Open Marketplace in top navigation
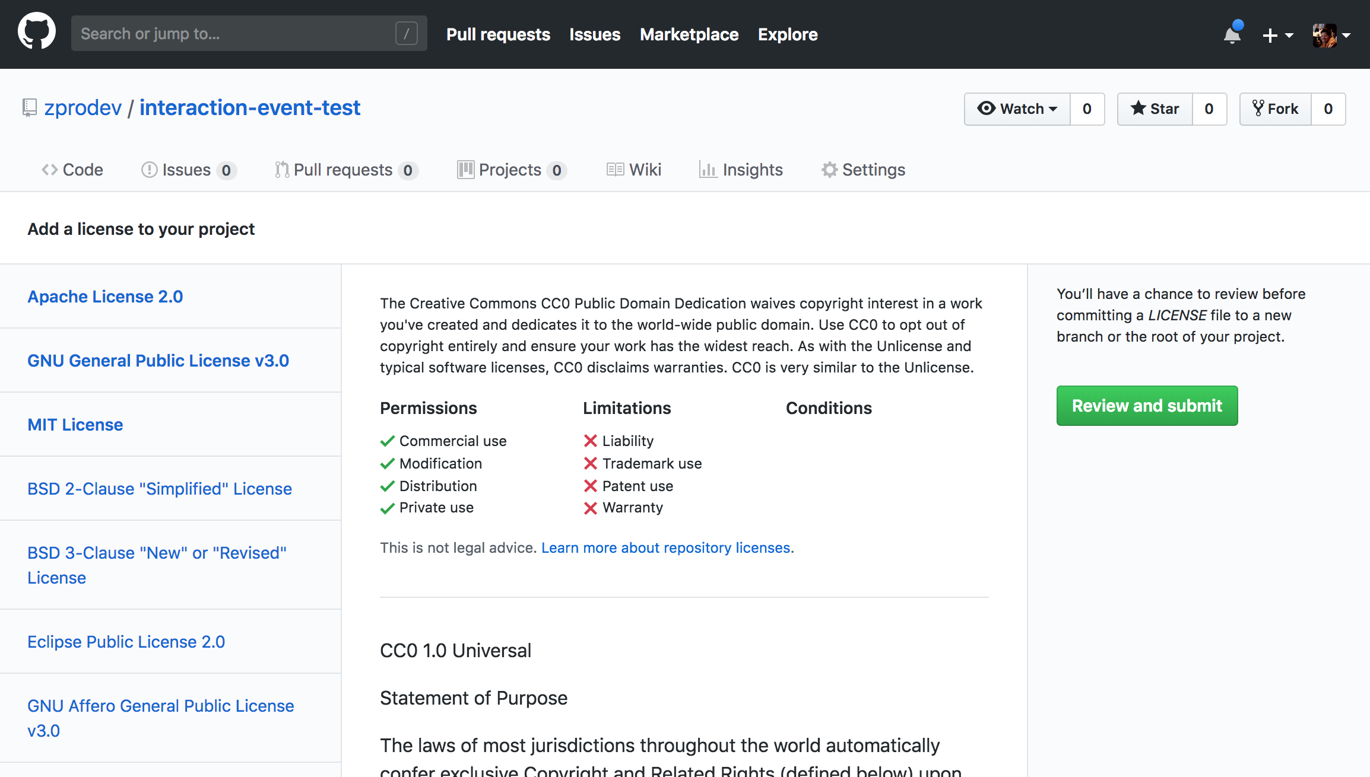Viewport: 1370px width, 777px height. point(689,34)
